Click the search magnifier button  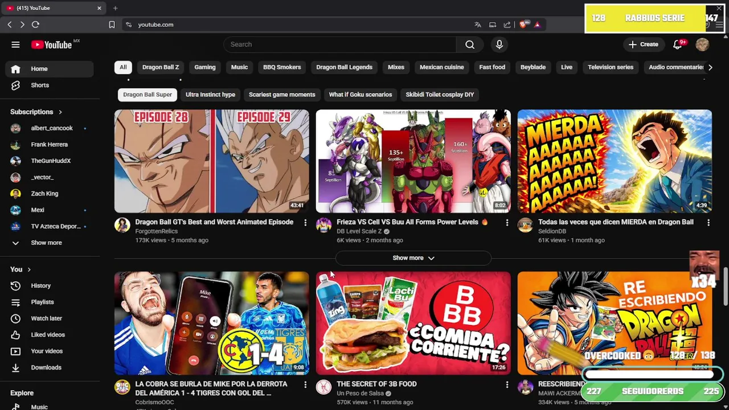pyautogui.click(x=470, y=44)
